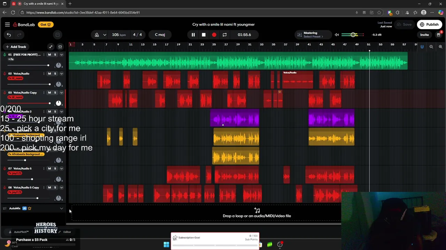The image size is (446, 250).
Task: Expand track 03 Voice/Audio Copy chevron
Action: tap(61, 93)
